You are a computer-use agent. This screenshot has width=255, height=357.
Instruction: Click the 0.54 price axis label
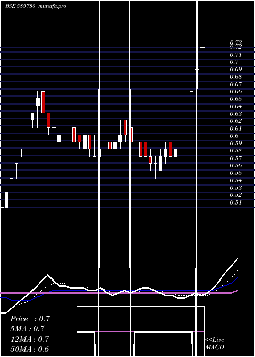(x=236, y=180)
